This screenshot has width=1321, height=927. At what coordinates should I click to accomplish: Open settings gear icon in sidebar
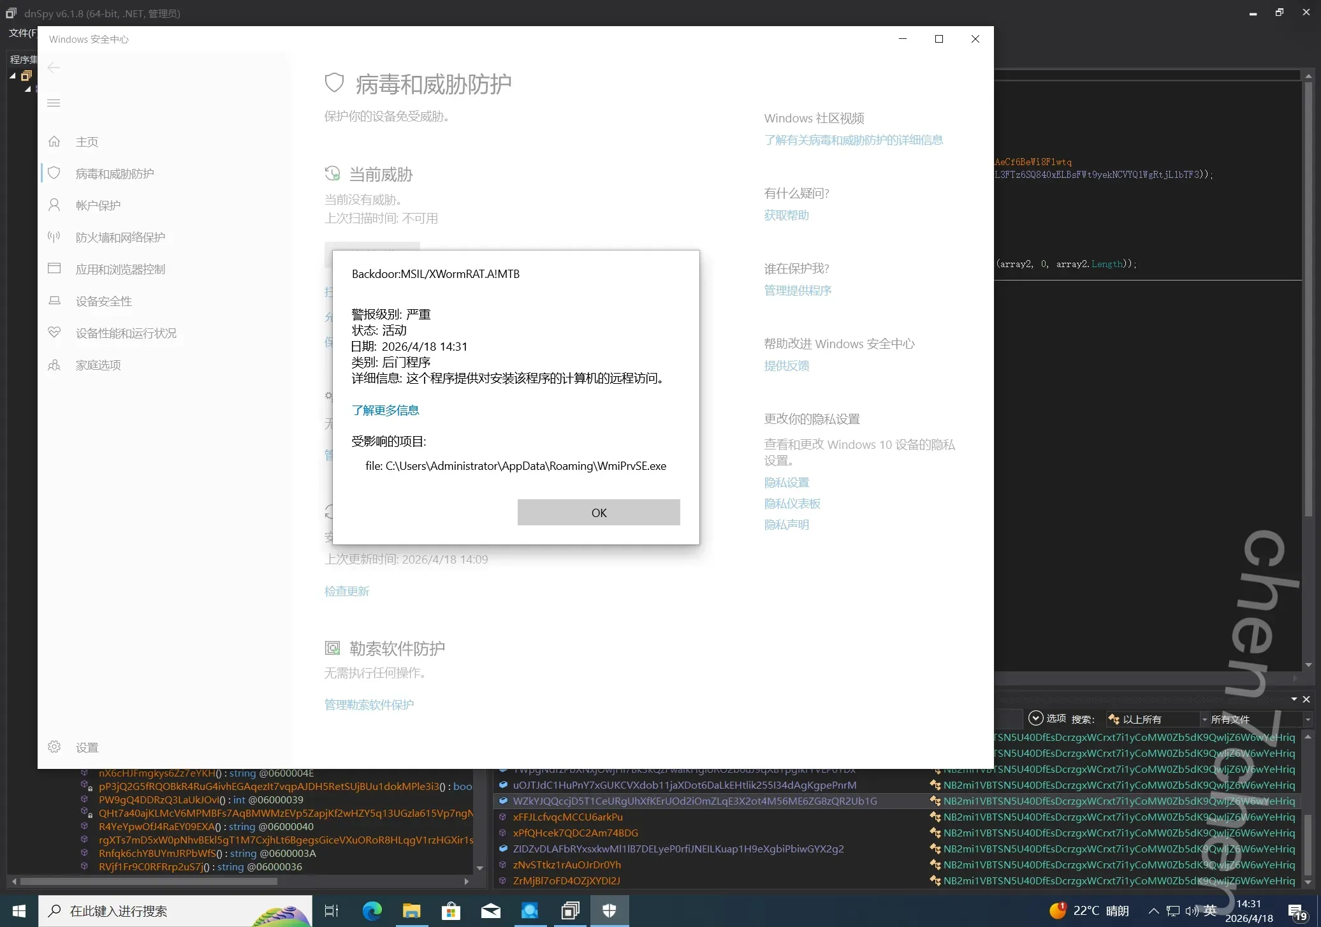pos(54,747)
